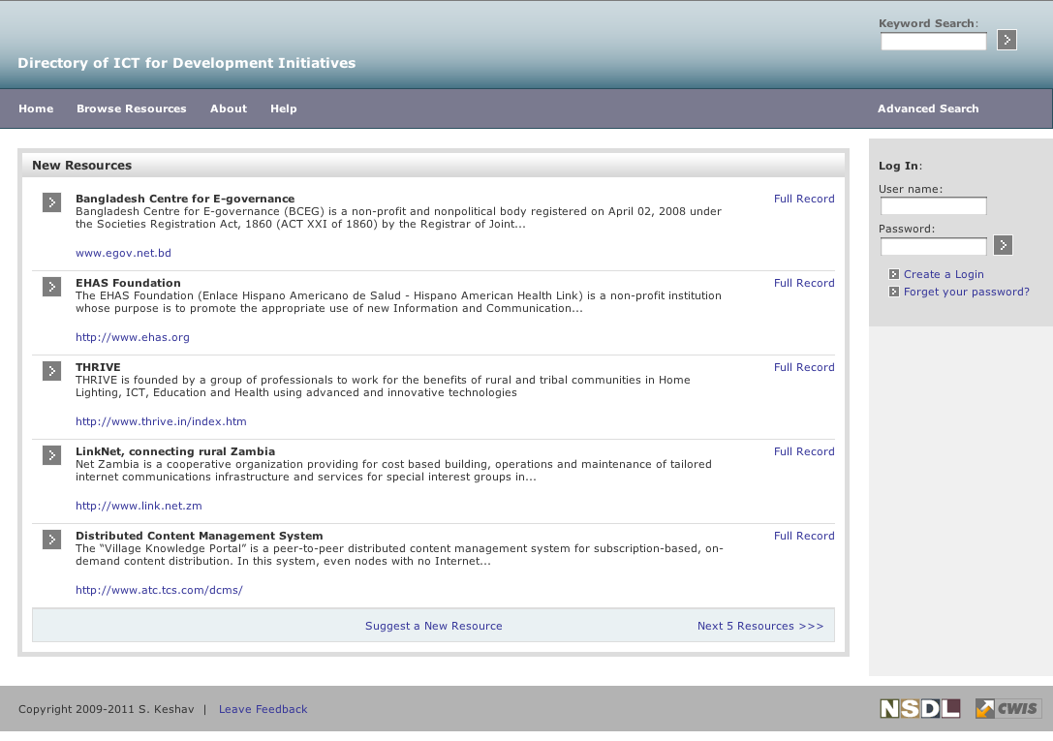
Task: Open the NSDL logo link
Action: [919, 709]
